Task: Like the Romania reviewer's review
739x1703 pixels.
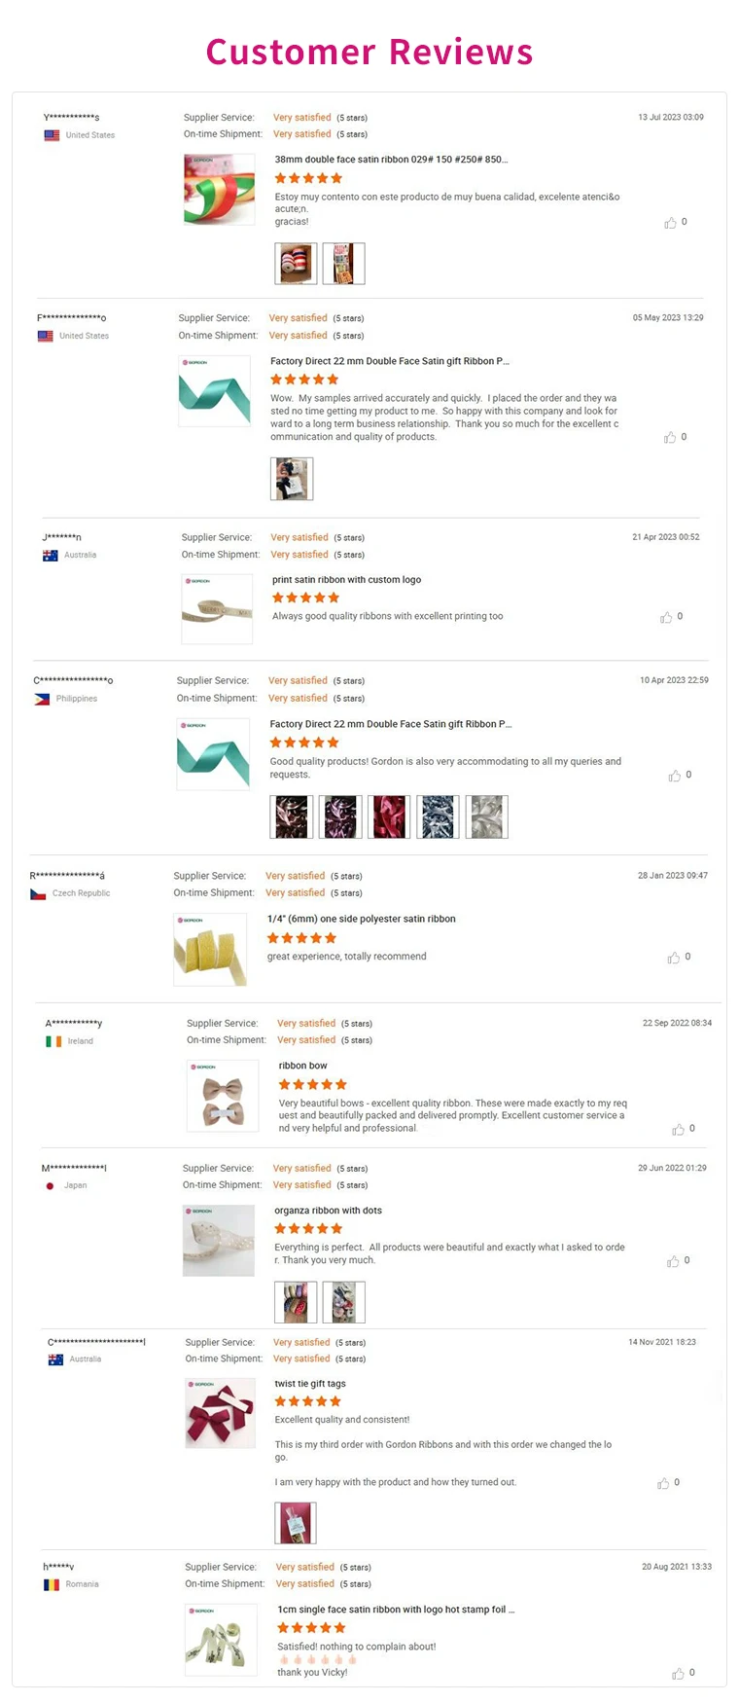Action: pyautogui.click(x=678, y=1674)
